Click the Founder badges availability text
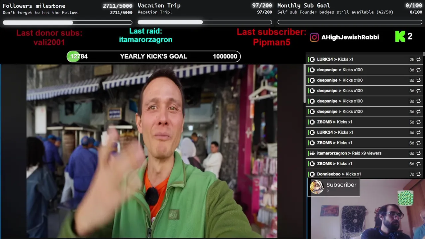Image resolution: width=425 pixels, height=239 pixels. pos(335,12)
